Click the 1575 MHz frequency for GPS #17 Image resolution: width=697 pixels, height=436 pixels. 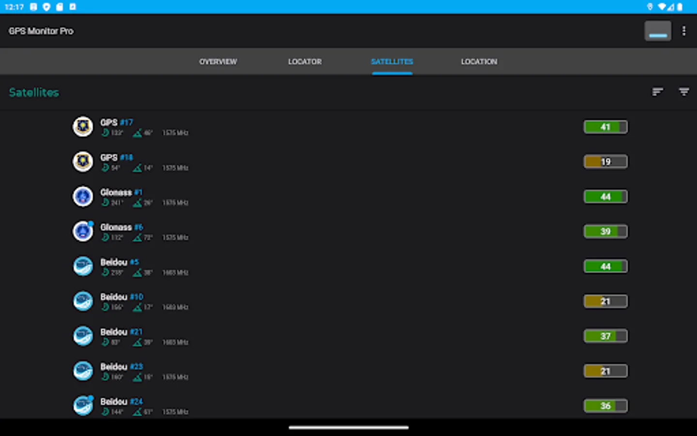(175, 133)
